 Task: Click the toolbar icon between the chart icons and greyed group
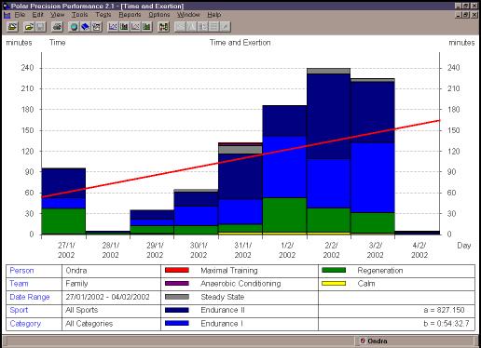coord(163,27)
